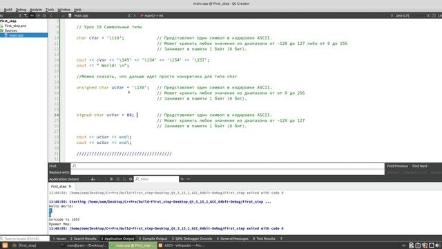Open the Analyze menu

(36, 10)
